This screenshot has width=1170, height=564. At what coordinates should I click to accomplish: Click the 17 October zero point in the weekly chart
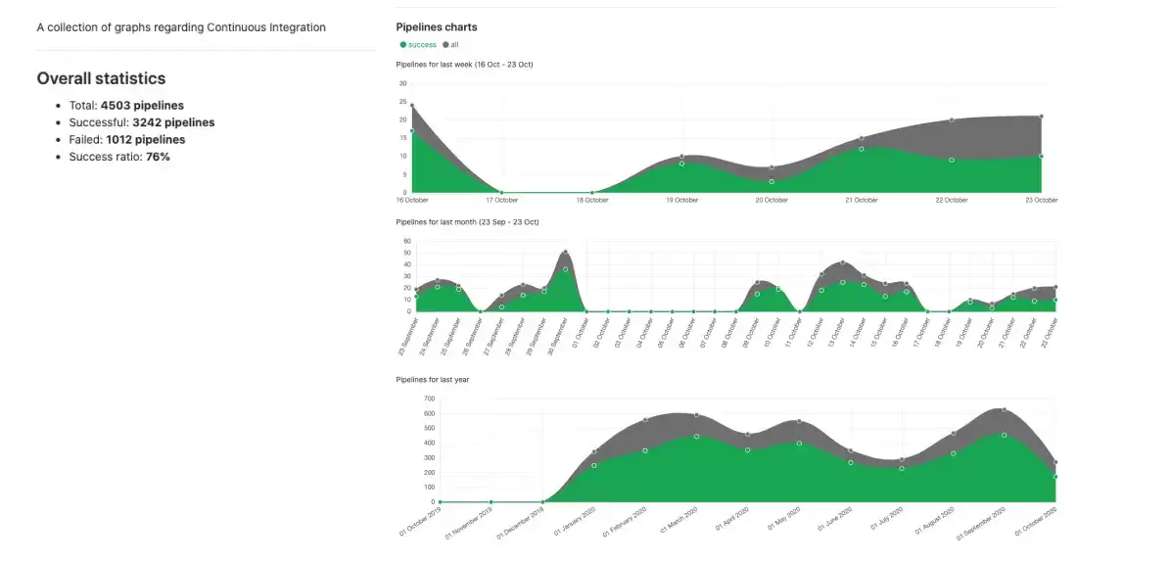coord(501,193)
